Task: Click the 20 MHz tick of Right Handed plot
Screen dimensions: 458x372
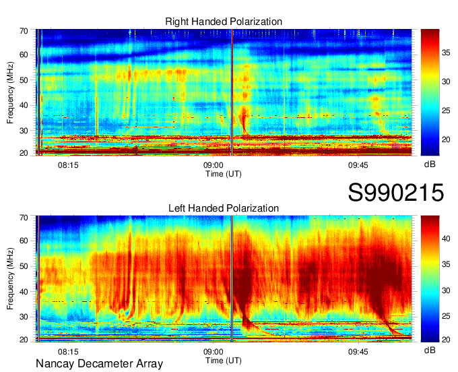Action: click(x=24, y=153)
